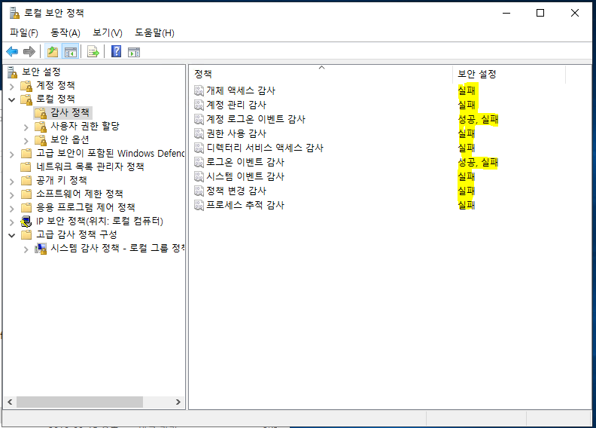This screenshot has height=428, width=596.
Task: Click the 실패 value for 정책 변경 감사
Action: click(467, 191)
